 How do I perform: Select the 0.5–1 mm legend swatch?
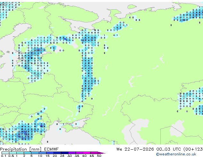coord(13,153)
